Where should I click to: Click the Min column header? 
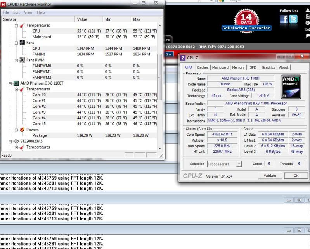coord(117,19)
